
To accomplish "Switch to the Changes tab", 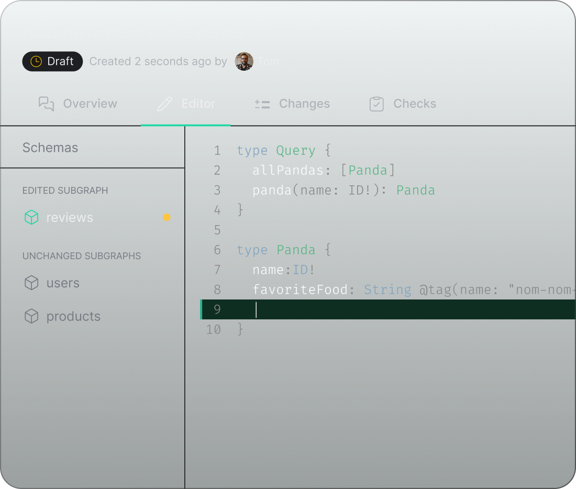I will (304, 104).
